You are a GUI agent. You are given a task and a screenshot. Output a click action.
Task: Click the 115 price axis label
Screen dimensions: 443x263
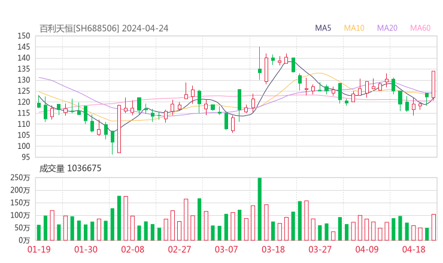coord(24,113)
